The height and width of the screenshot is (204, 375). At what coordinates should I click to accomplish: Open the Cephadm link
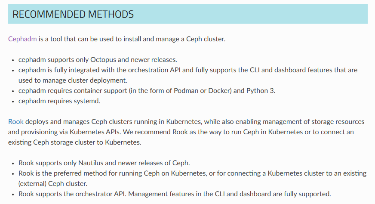point(22,39)
